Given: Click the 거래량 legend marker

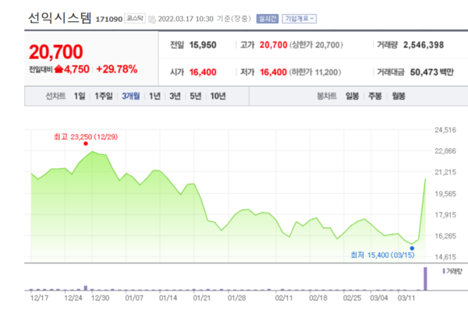Looking at the screenshot, I should tap(444, 271).
